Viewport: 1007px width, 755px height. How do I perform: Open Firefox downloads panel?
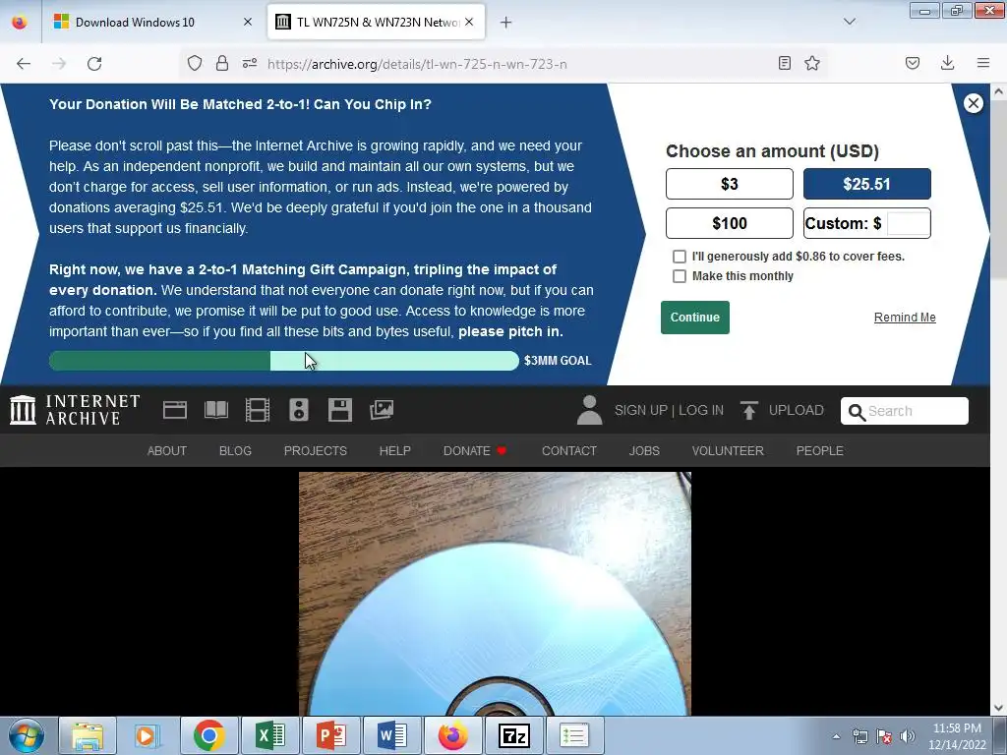click(947, 63)
